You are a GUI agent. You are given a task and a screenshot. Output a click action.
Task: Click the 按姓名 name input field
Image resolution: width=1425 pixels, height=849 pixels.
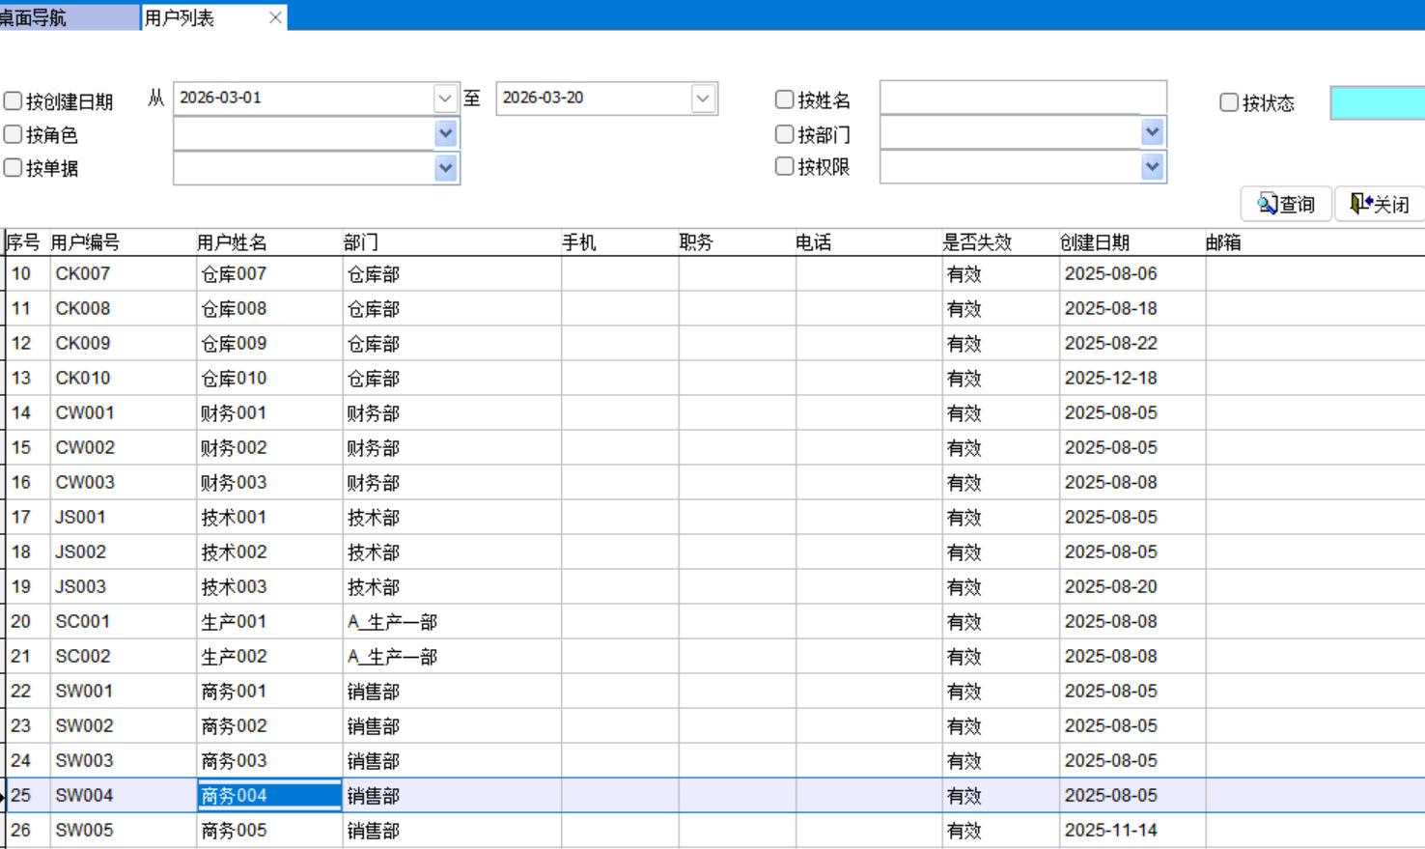click(x=1022, y=99)
